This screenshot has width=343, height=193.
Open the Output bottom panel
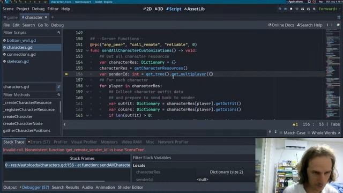tap(10, 187)
